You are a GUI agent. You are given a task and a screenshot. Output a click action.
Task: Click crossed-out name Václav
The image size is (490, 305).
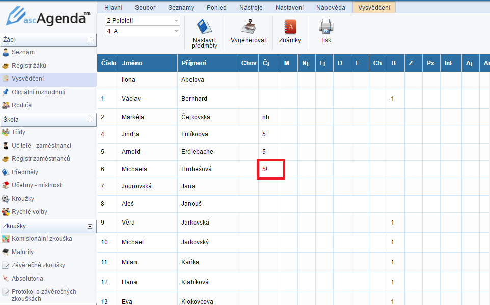(x=131, y=99)
